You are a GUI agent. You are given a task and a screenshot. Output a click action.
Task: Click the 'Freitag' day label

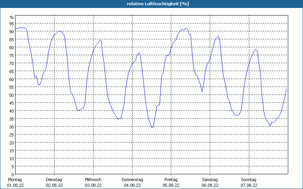(x=171, y=180)
